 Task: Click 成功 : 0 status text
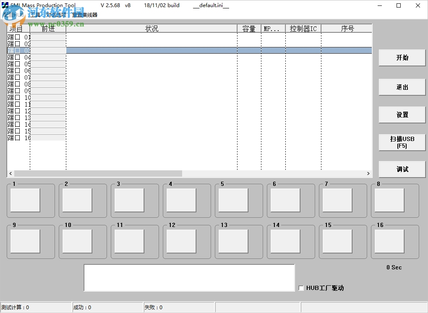click(82, 308)
